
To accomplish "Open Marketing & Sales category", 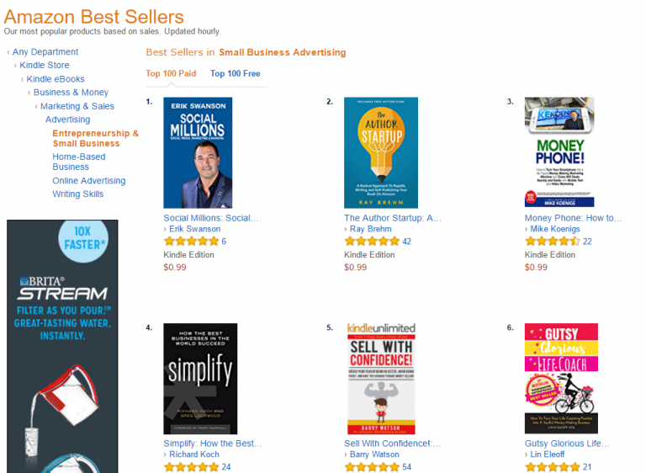I will coord(77,106).
